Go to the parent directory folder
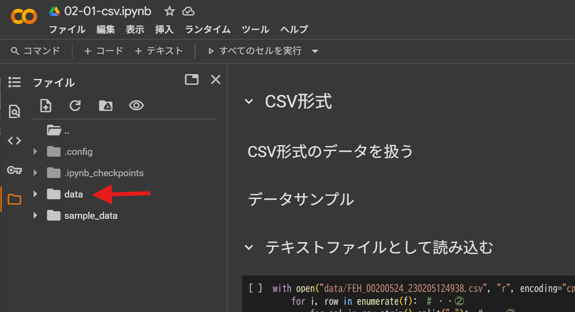Image resolution: width=575 pixels, height=312 pixels. point(54,130)
